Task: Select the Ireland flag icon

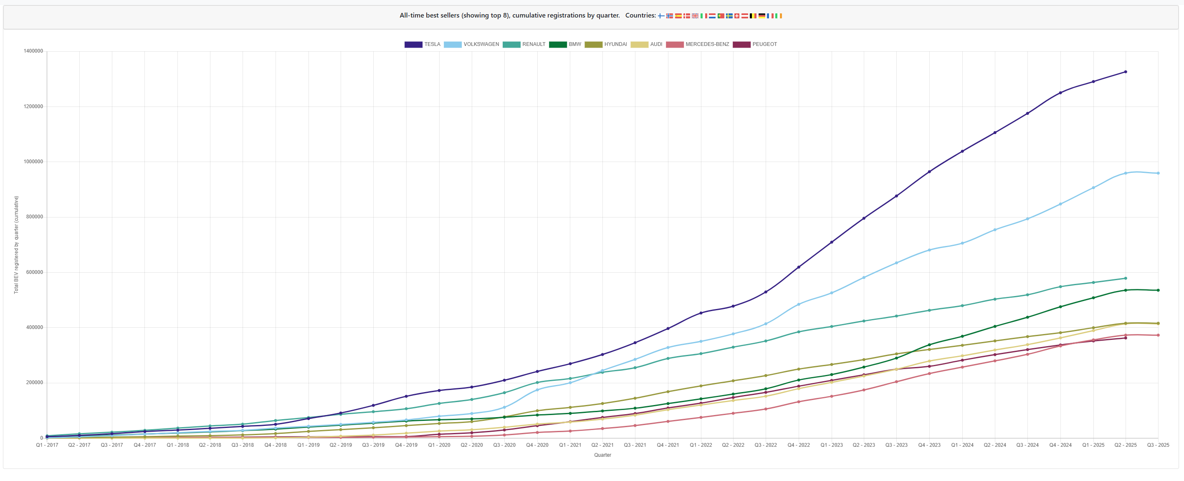Action: 779,15
